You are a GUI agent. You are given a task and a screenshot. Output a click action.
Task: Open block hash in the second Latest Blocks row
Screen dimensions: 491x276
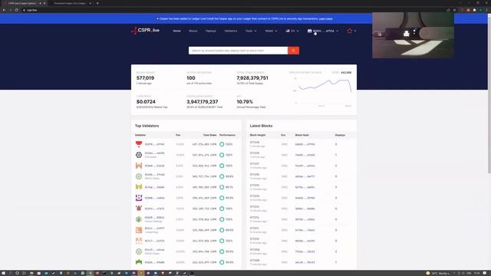pos(305,155)
